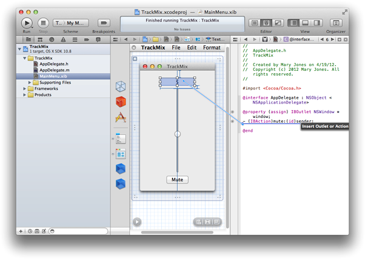Toggle the Breakpoints button

point(104,23)
